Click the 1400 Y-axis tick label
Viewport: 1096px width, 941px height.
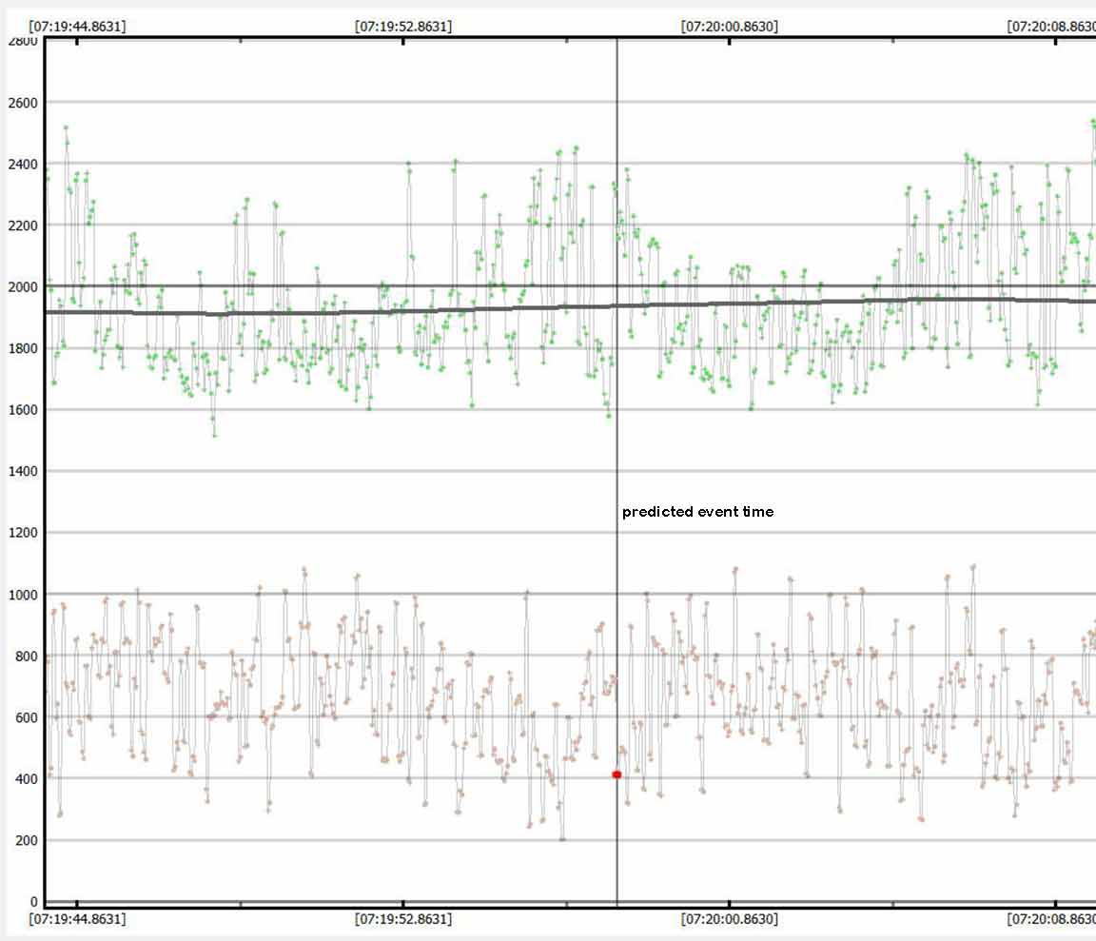point(19,471)
